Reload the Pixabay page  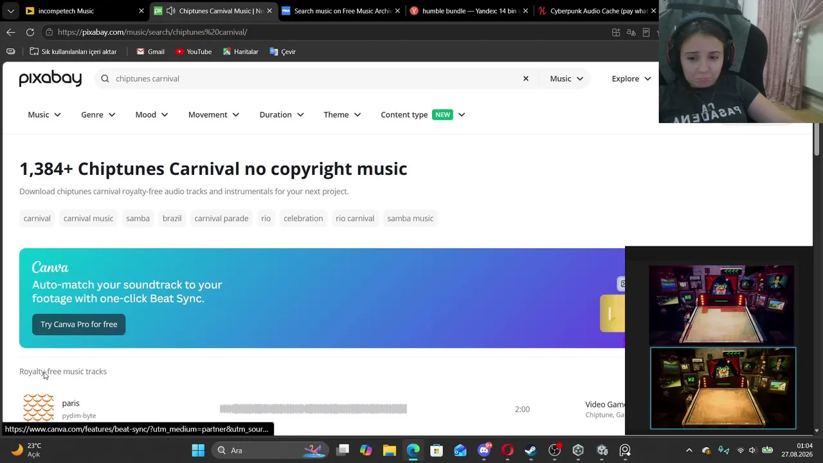[x=30, y=32]
